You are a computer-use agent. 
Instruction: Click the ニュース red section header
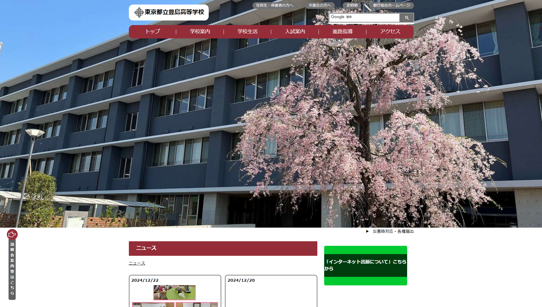point(223,248)
